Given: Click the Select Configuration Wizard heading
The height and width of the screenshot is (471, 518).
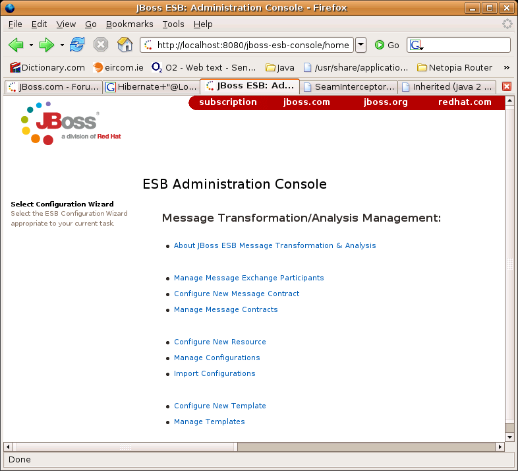Looking at the screenshot, I should point(62,204).
